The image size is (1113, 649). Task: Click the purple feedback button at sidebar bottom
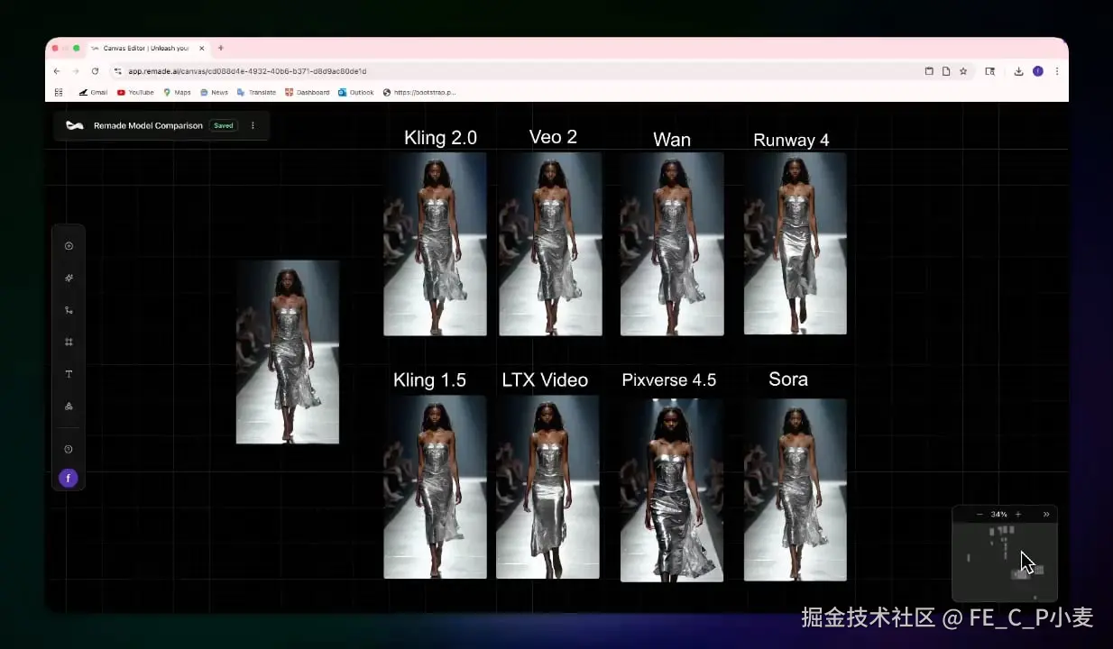(x=69, y=478)
